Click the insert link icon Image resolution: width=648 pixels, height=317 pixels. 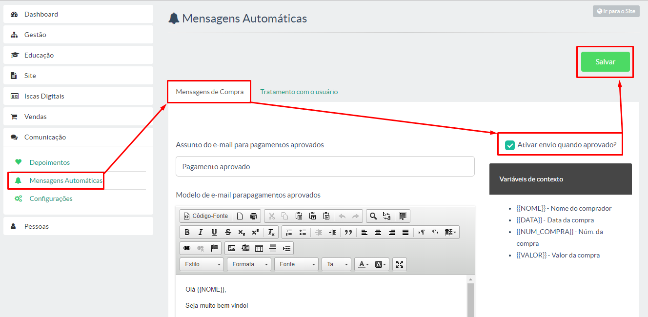click(x=187, y=248)
